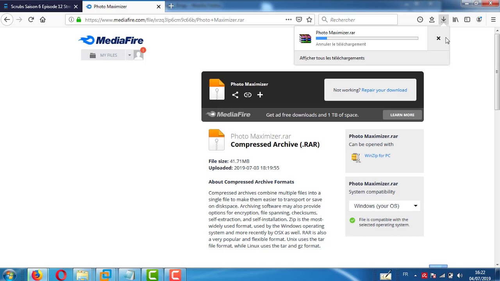This screenshot has width=500, height=281.
Task: Close the Scrubs Saison 6 tab
Action: 76,7
